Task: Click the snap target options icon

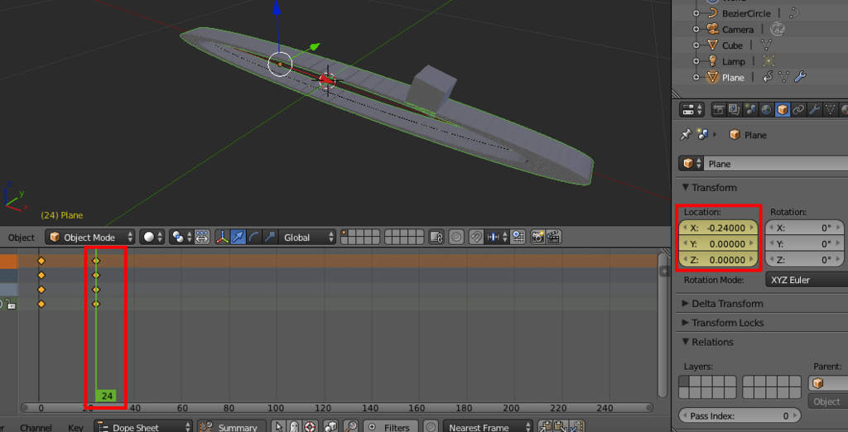Action: pos(518,238)
